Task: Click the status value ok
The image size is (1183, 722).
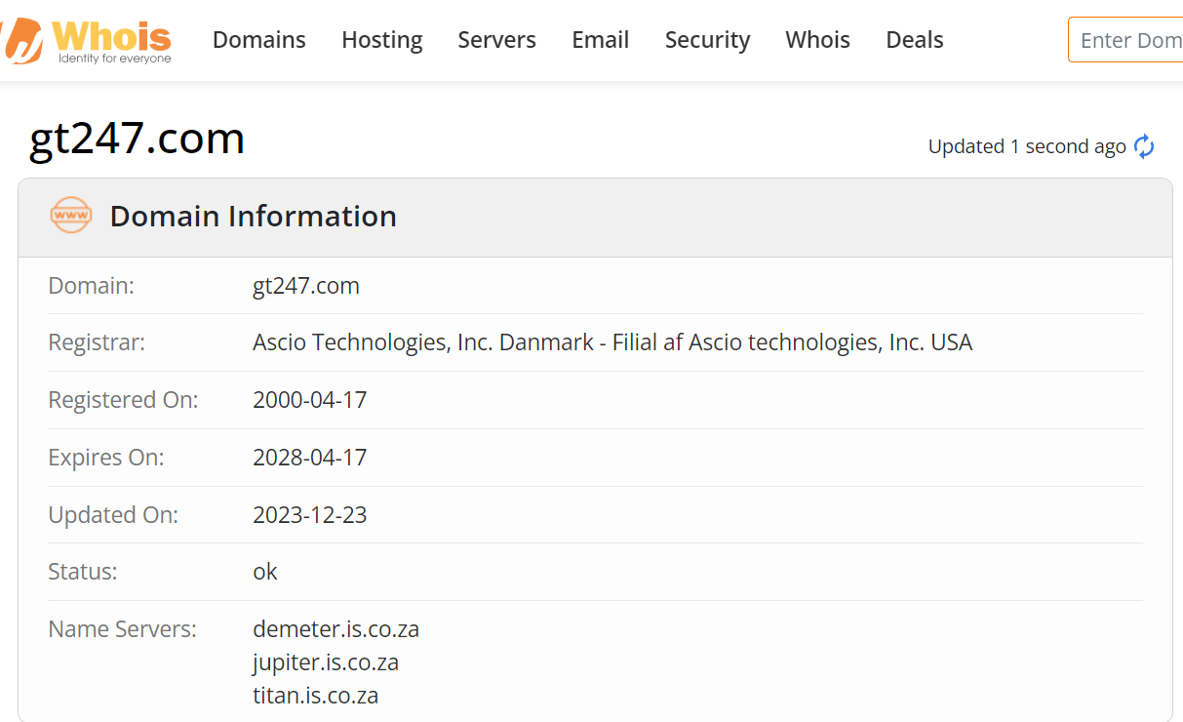Action: pos(265,572)
